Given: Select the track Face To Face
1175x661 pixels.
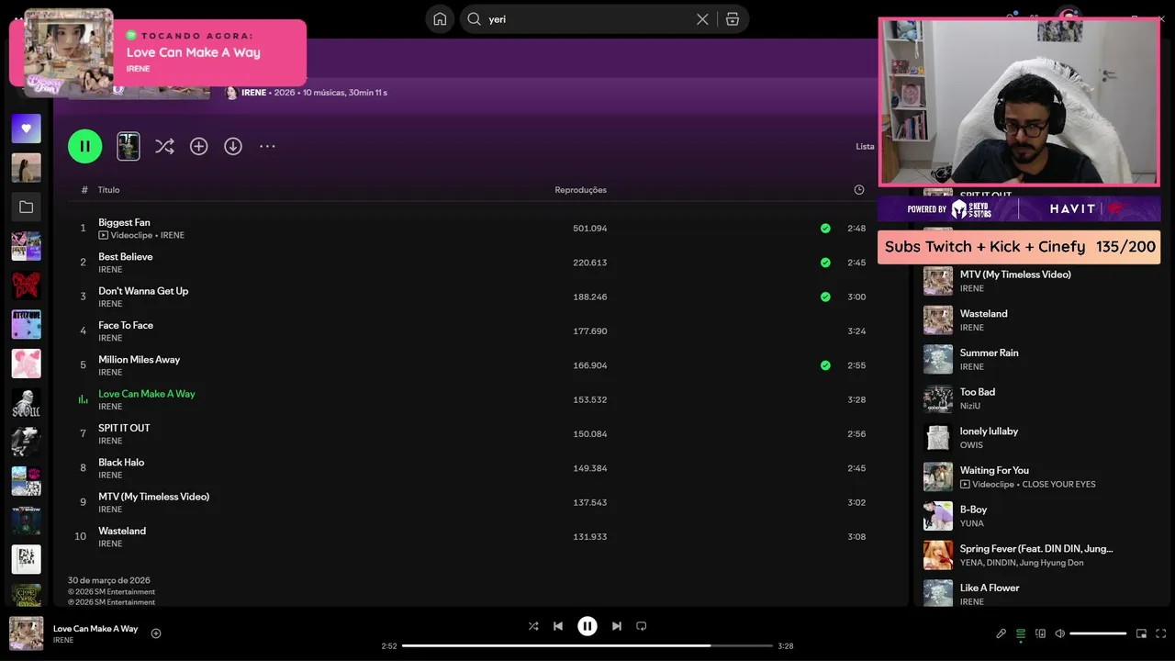Looking at the screenshot, I should pos(126,325).
